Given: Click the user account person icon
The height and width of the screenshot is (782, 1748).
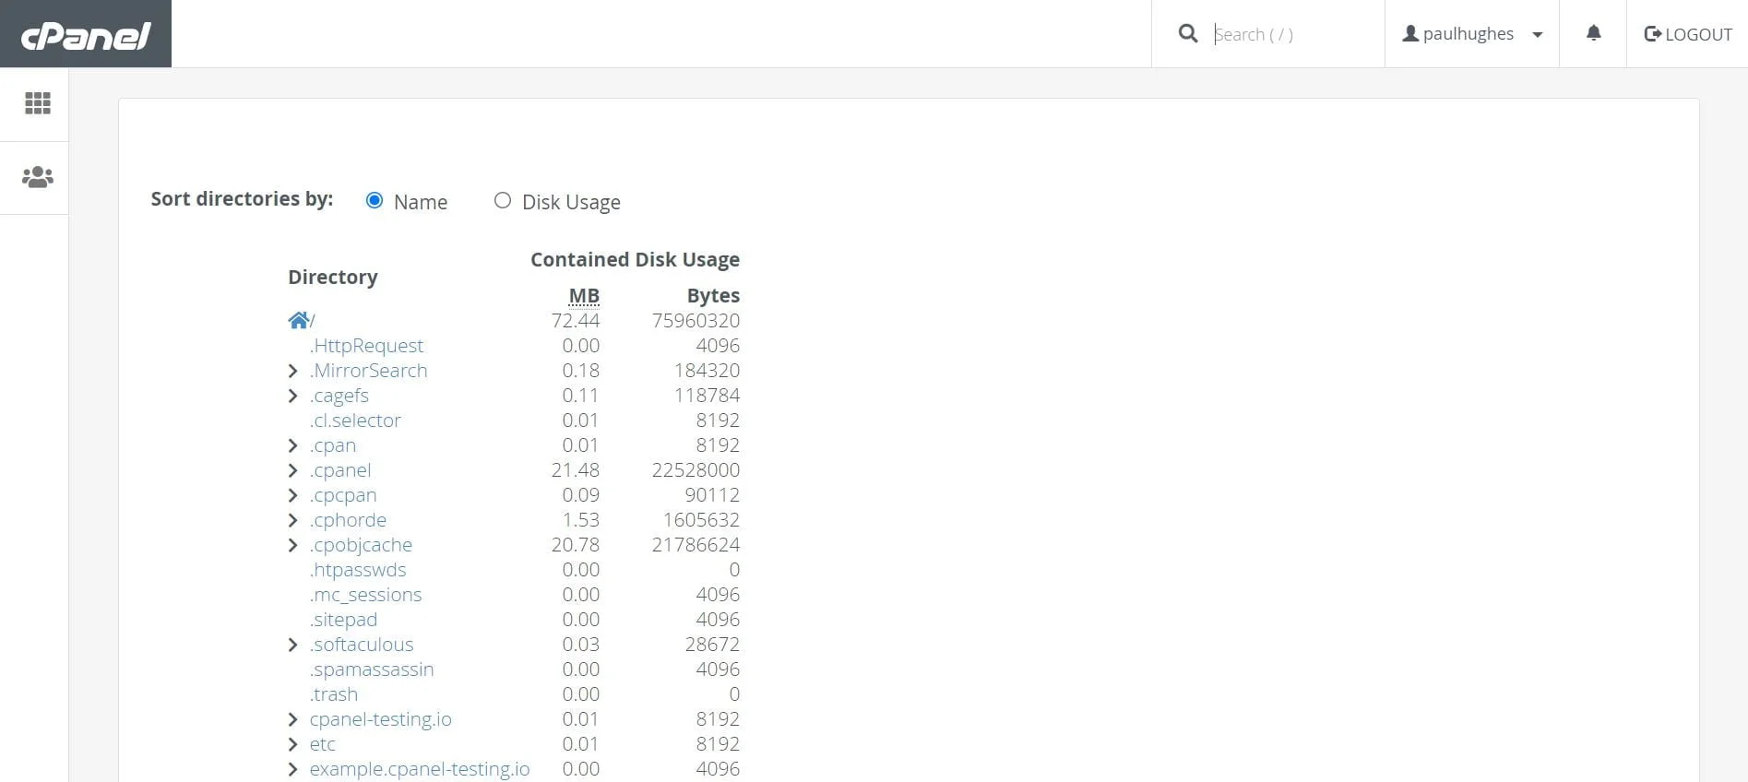Looking at the screenshot, I should pos(1409,33).
